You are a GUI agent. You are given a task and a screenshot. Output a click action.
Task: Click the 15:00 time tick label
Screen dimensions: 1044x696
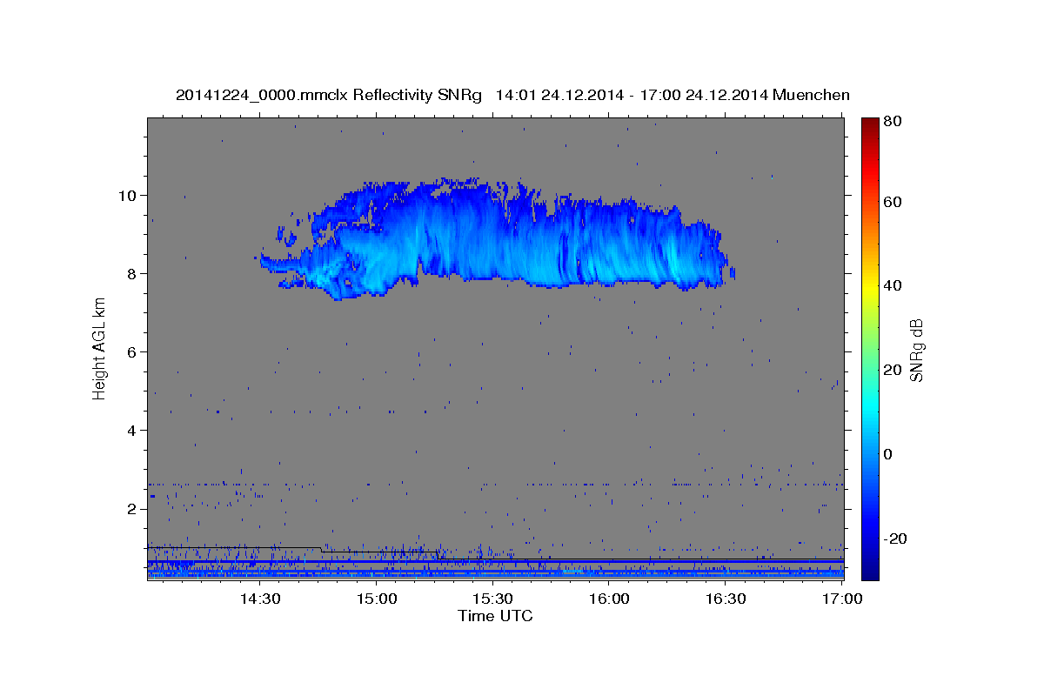(377, 599)
